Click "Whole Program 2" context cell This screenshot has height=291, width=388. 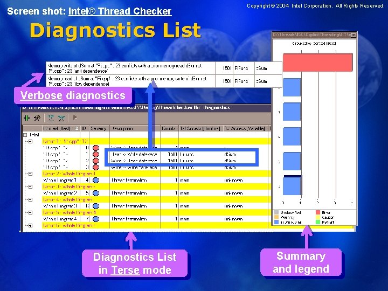[60, 193]
